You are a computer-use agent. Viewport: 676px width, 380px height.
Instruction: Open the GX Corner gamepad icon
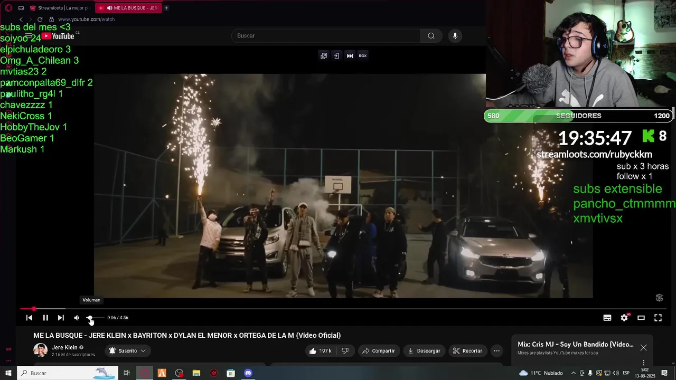point(21,8)
